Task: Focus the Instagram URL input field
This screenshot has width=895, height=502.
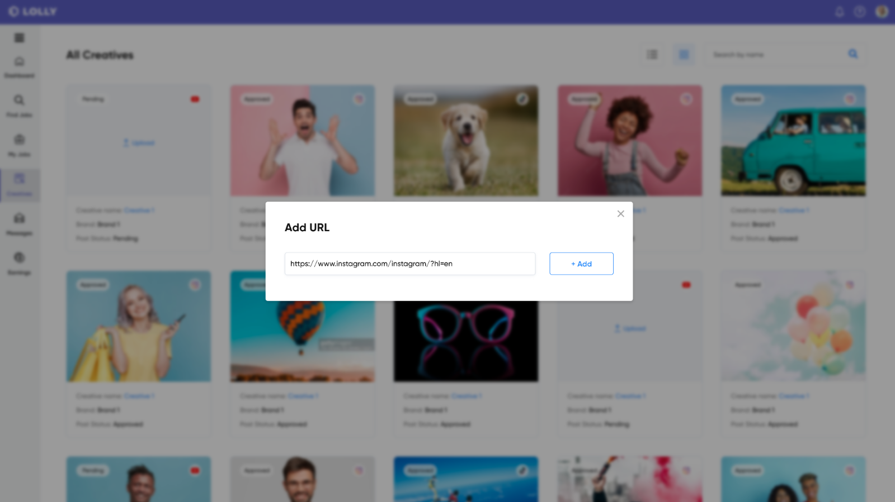Action: (x=410, y=264)
